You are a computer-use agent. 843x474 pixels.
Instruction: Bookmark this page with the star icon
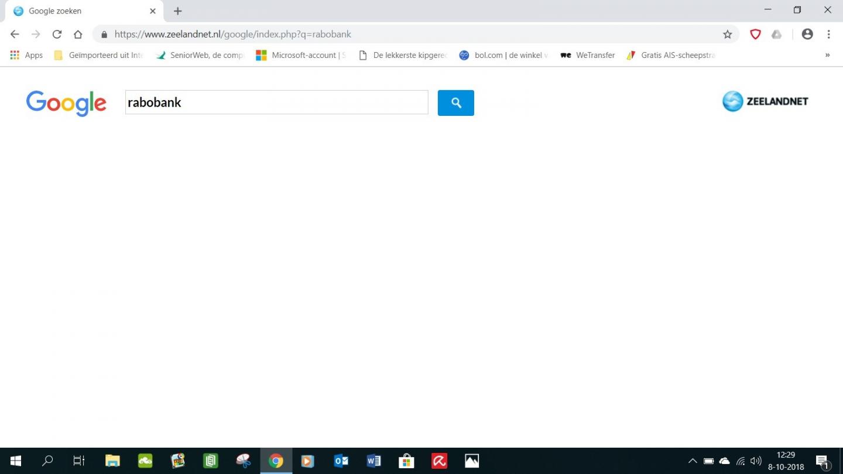tap(728, 35)
